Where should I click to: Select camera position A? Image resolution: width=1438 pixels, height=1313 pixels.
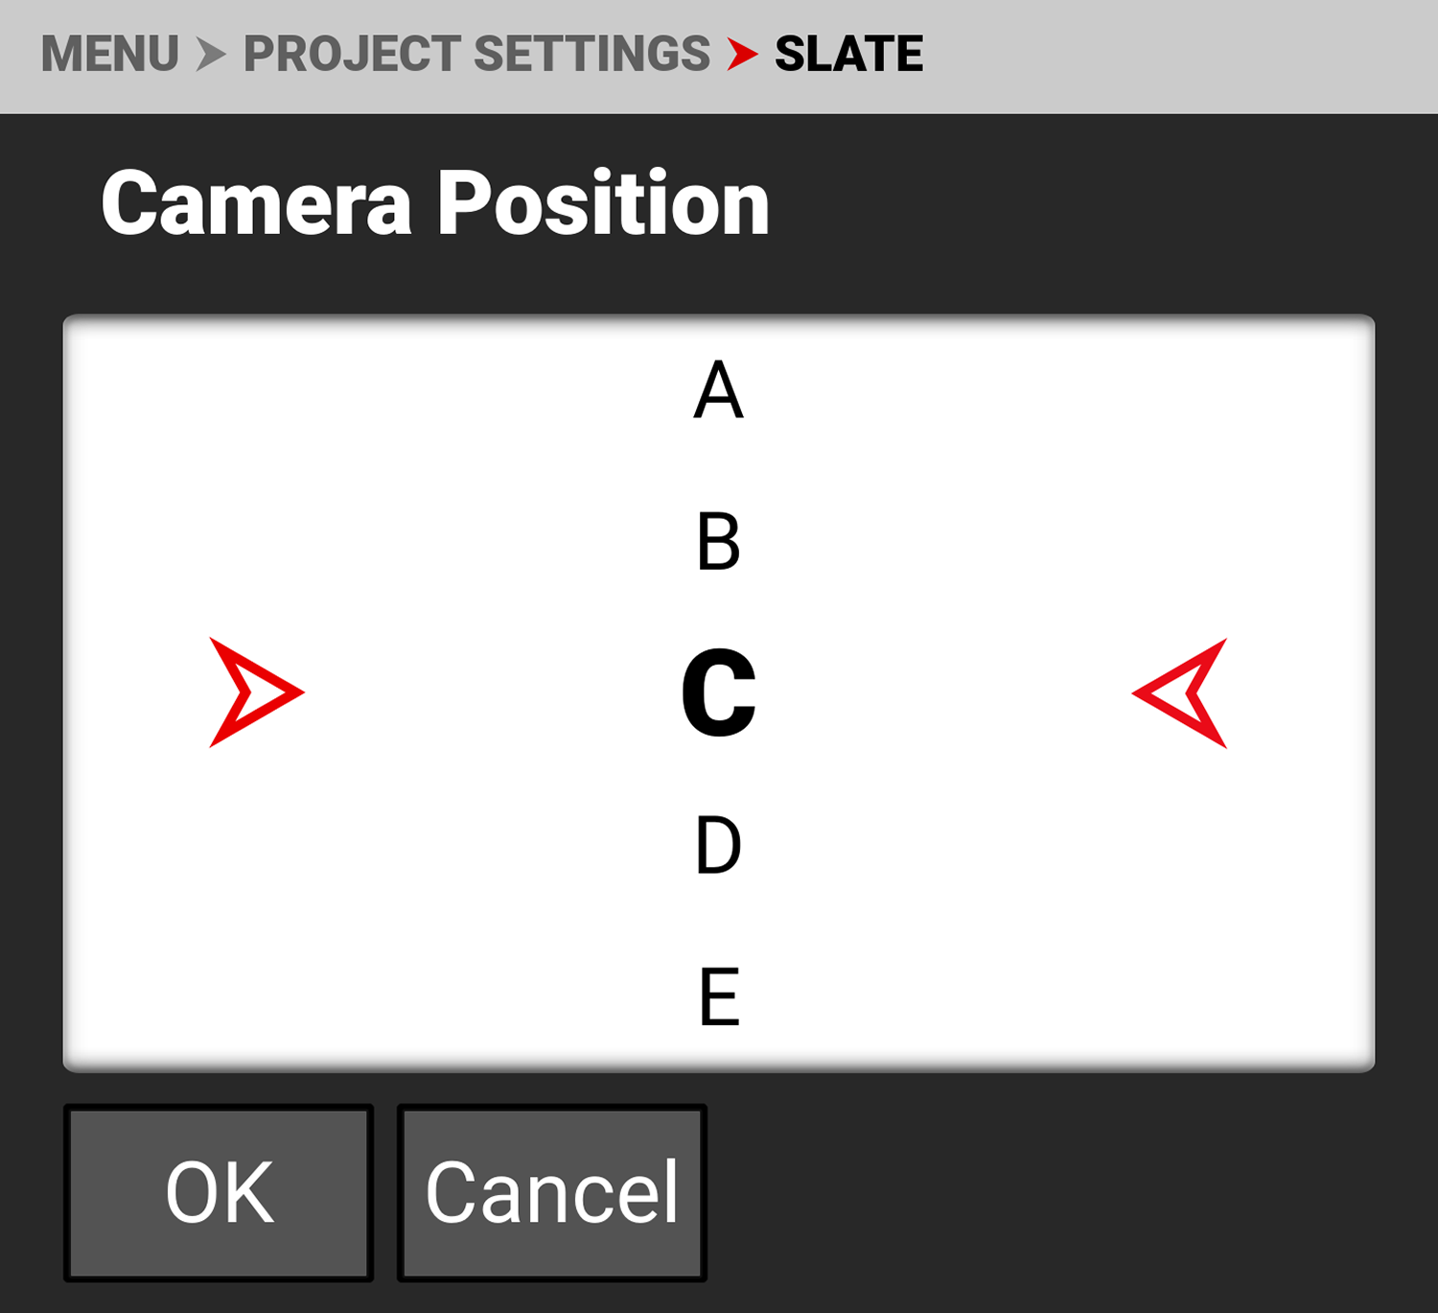[719, 391]
